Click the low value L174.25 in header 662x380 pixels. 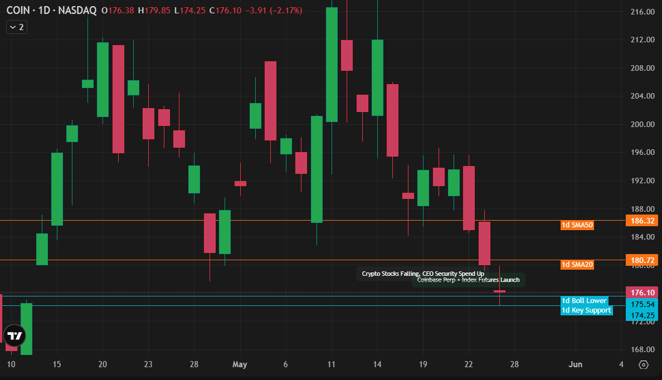point(190,10)
